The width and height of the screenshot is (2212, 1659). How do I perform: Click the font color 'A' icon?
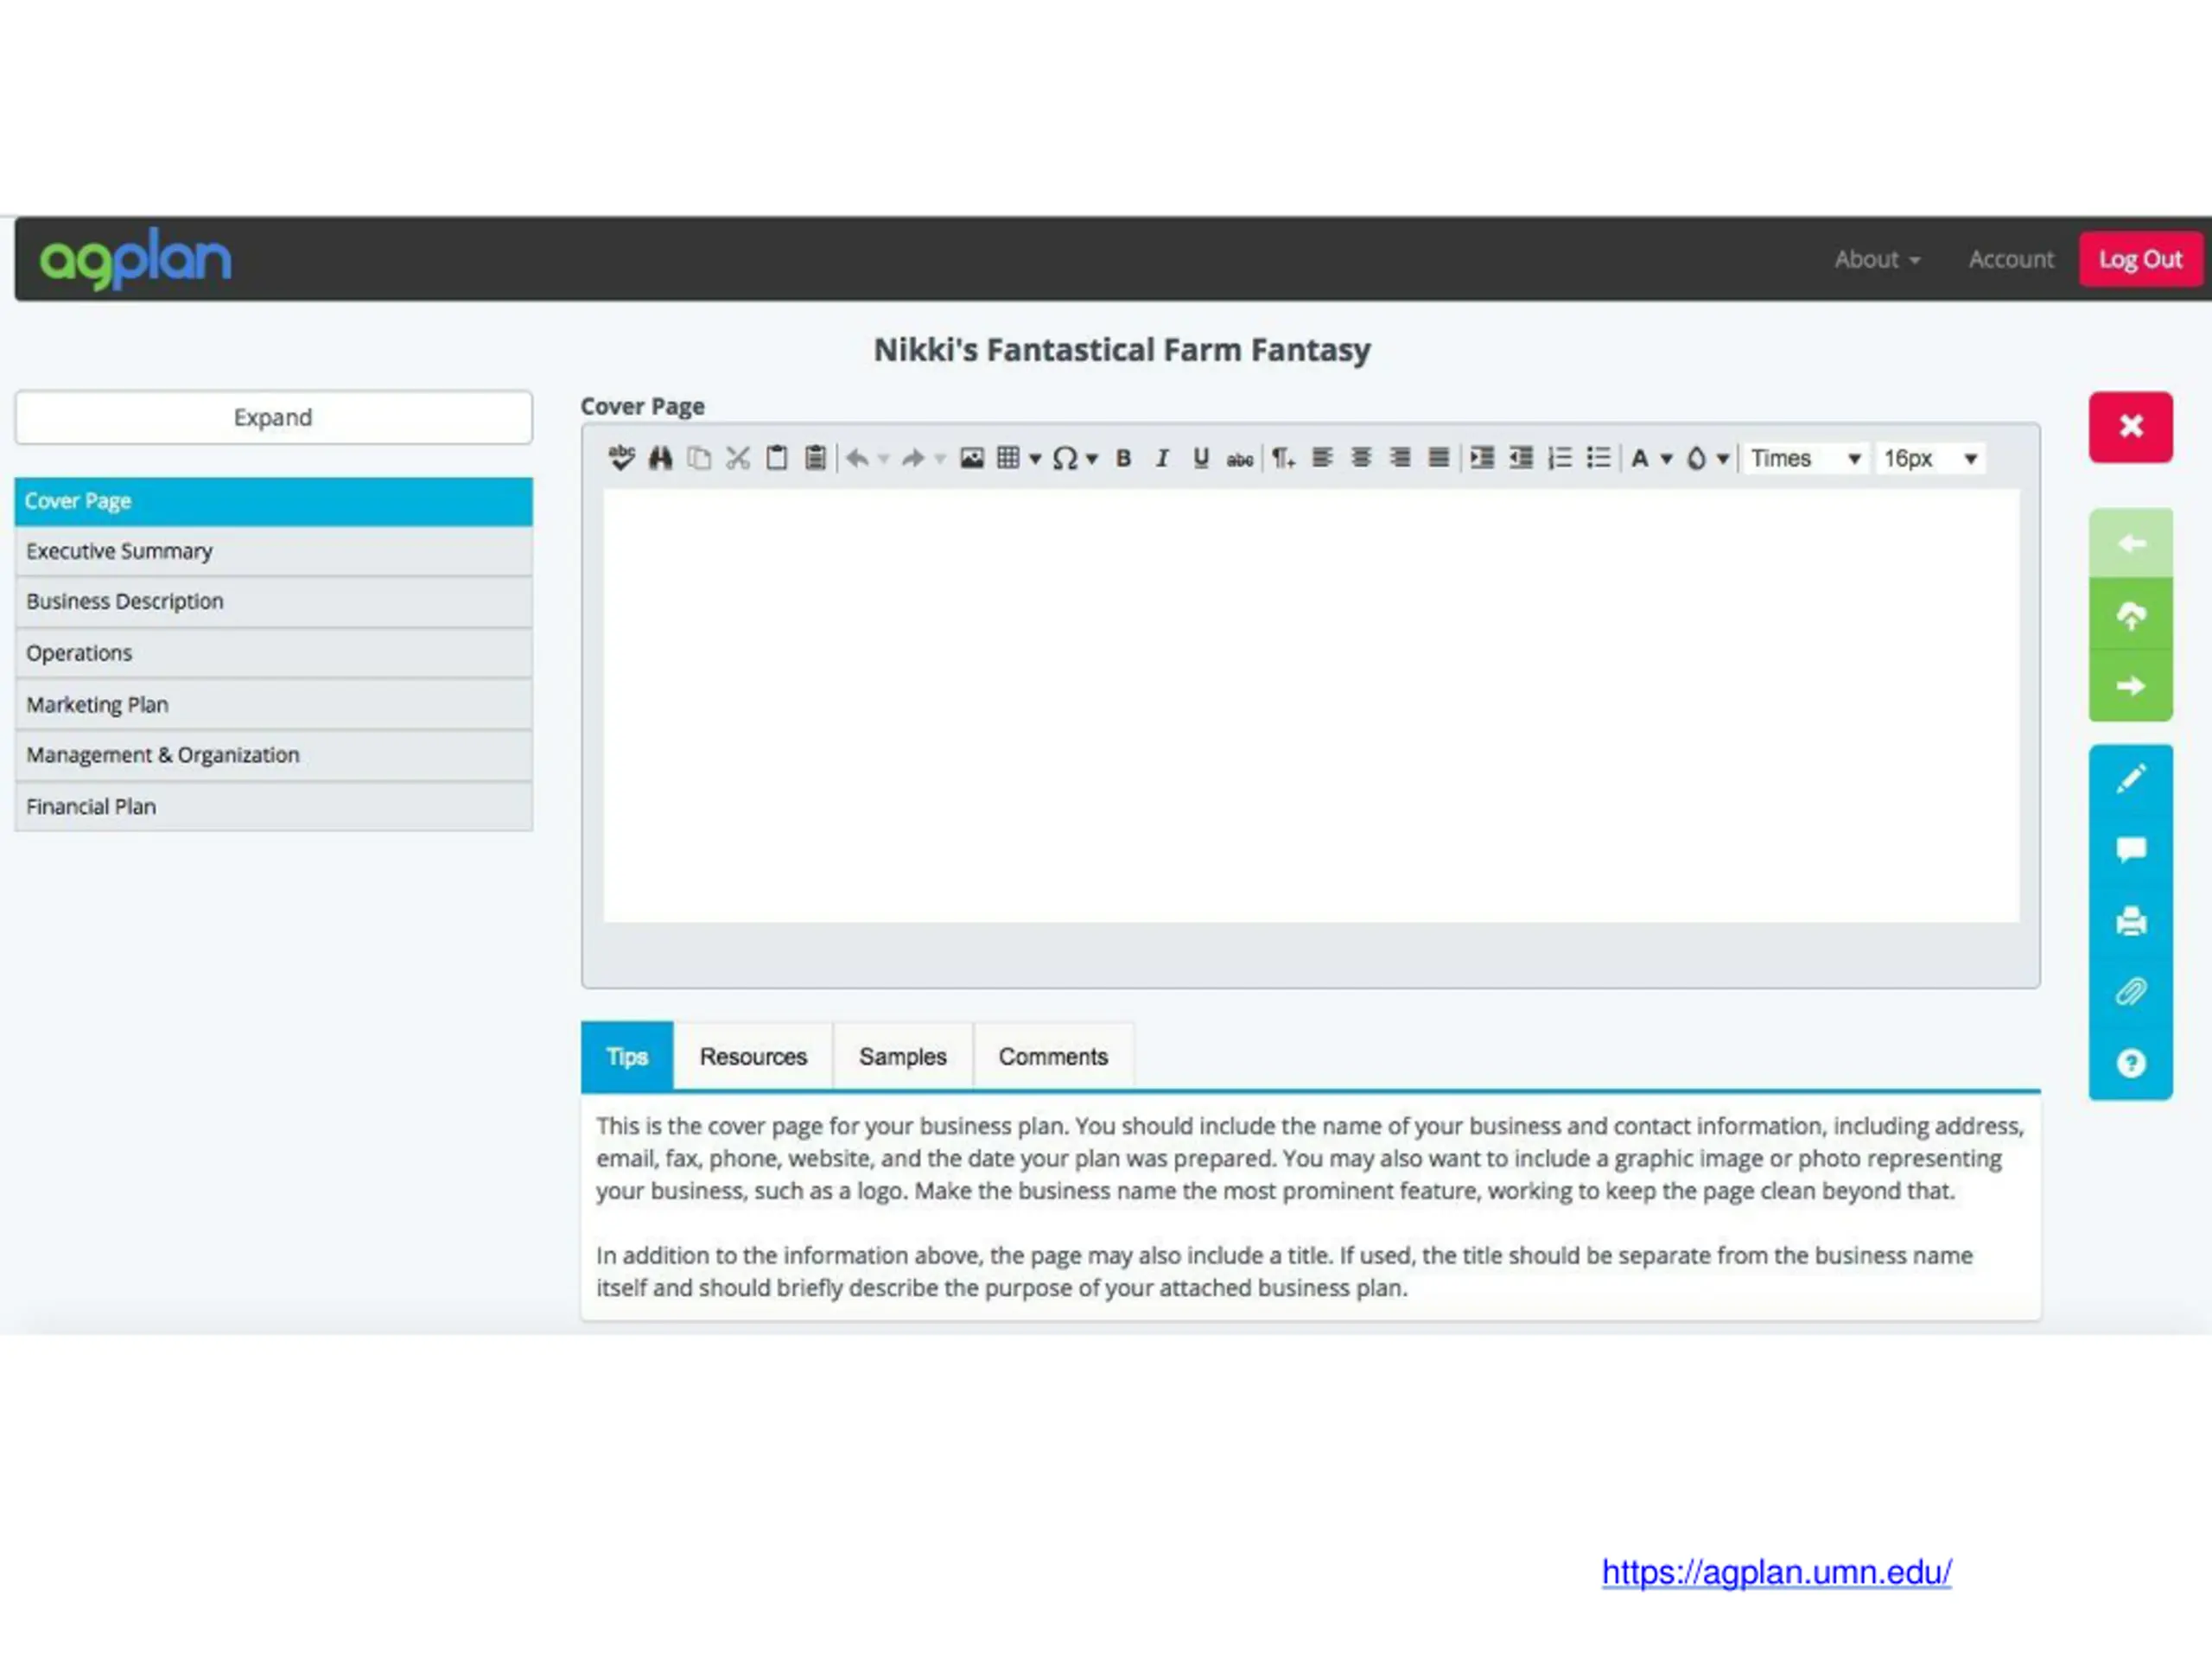[1640, 458]
